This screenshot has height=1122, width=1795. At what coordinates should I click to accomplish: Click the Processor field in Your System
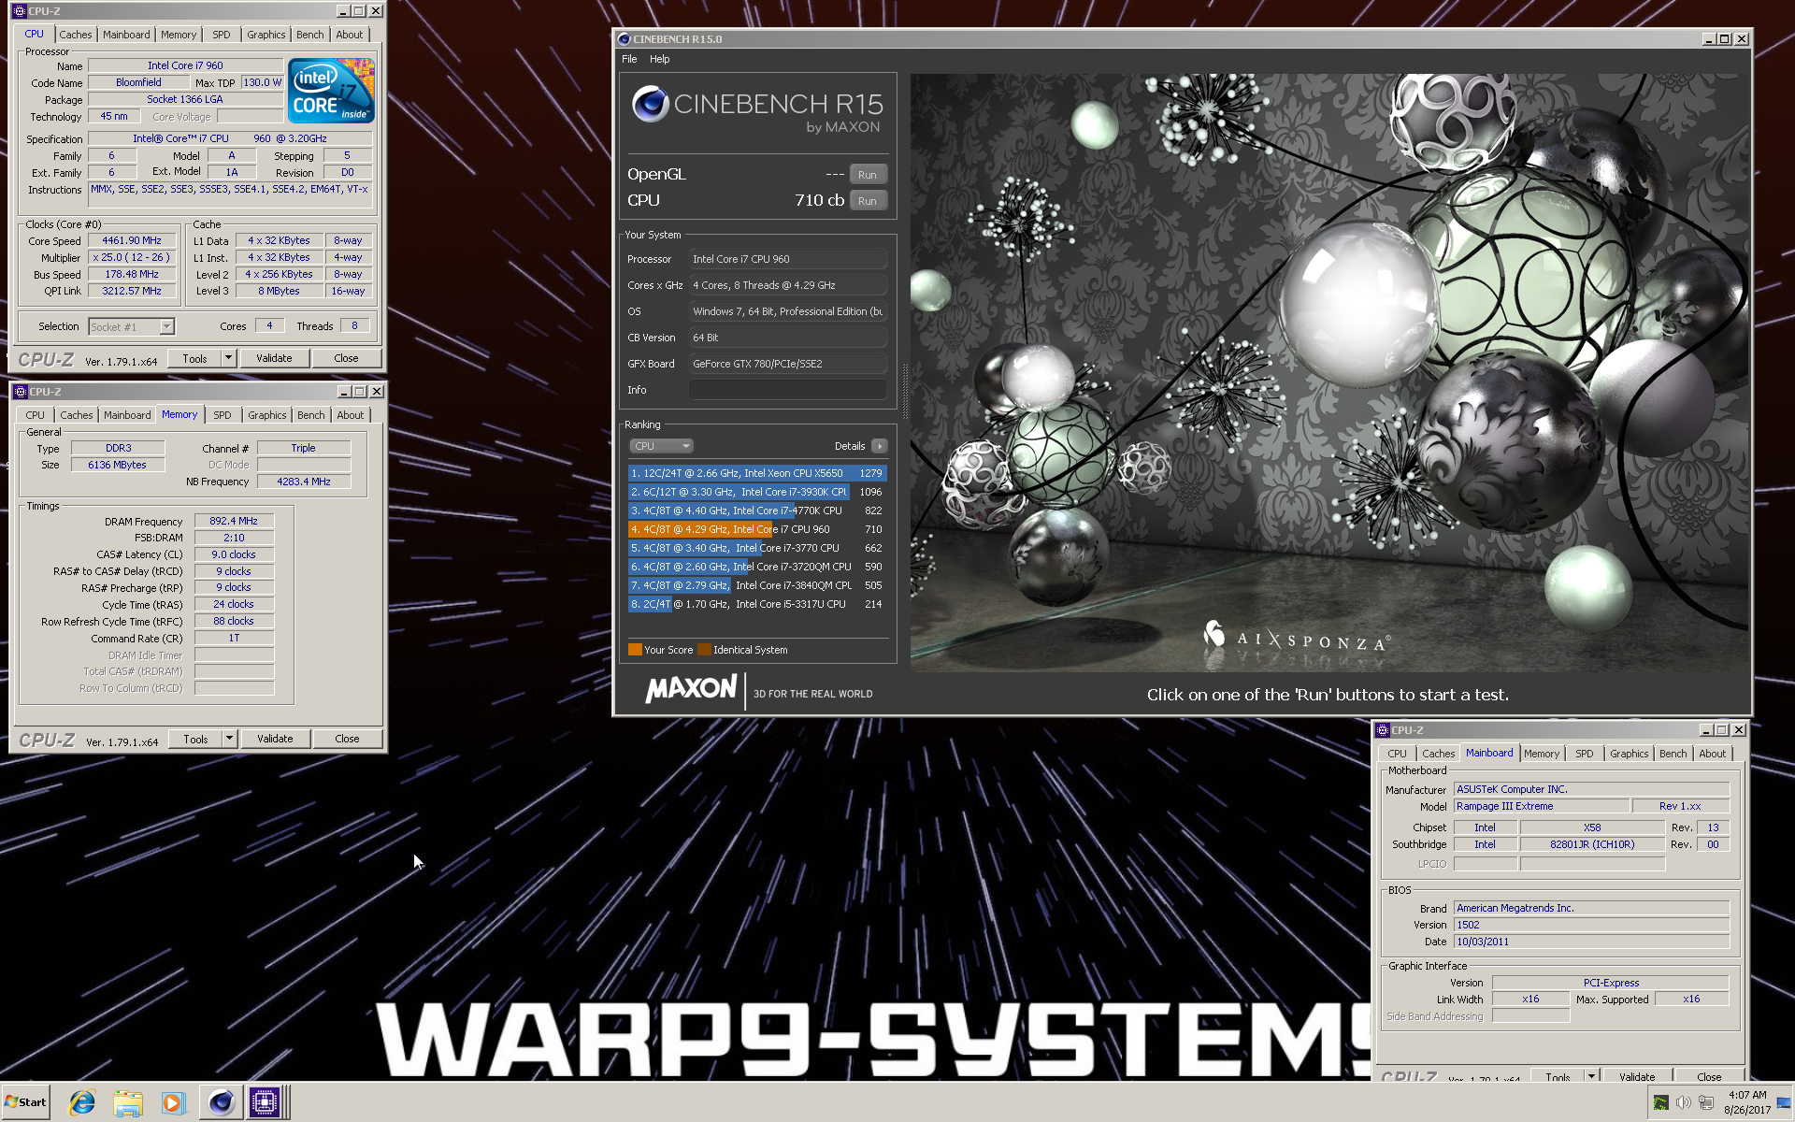click(x=788, y=259)
